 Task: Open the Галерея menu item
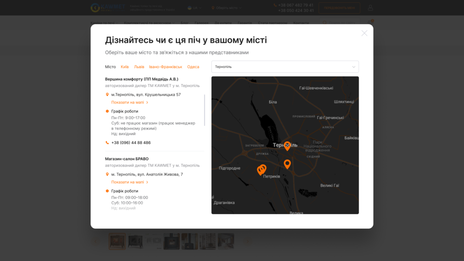pos(201,23)
